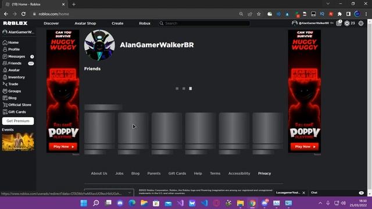
Task: Bookmark this page with the star icon
Action: coord(259,14)
